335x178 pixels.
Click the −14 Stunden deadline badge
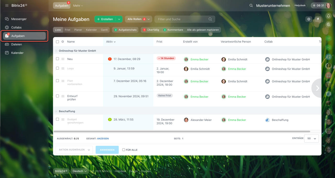pyautogui.click(x=166, y=58)
